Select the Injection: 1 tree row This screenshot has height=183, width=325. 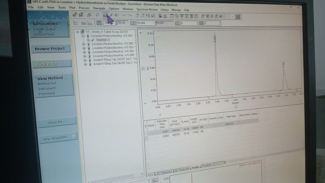tap(103, 40)
